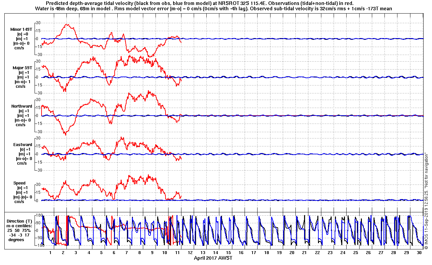Select day '11' on the date axis

(177, 253)
